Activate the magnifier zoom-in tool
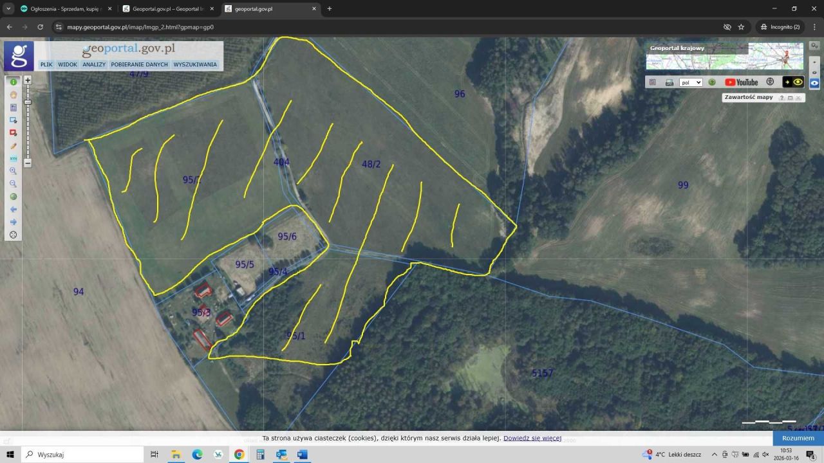Screen dimensions: 824x463 point(13,171)
